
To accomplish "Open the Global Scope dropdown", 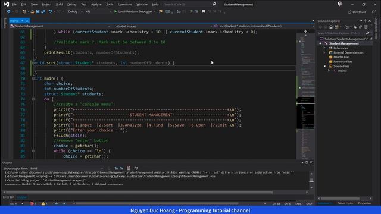I will [163, 26].
